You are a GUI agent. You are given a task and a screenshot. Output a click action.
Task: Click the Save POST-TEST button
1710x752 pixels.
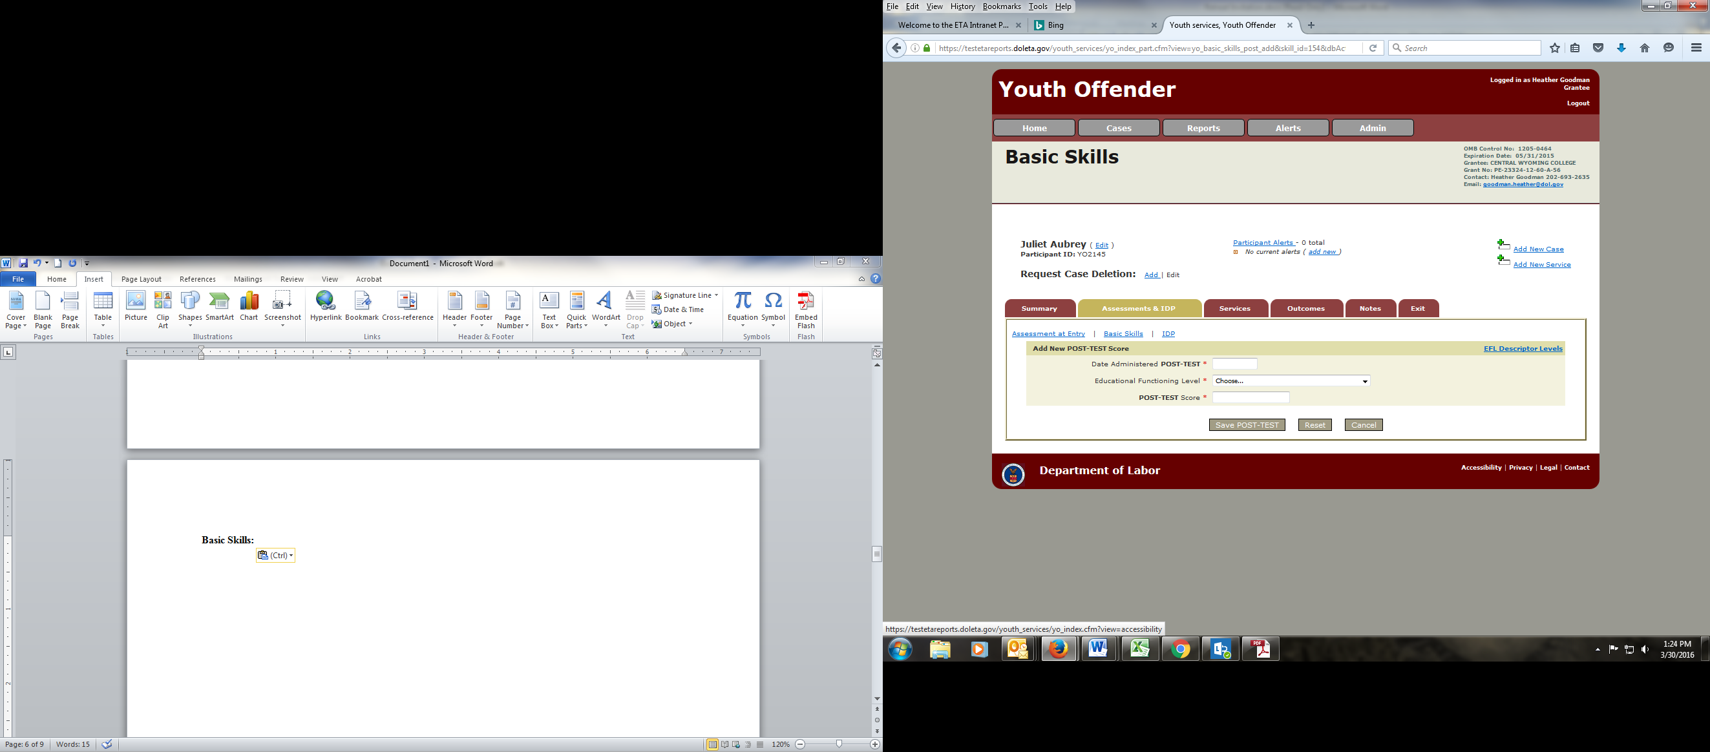(x=1247, y=425)
